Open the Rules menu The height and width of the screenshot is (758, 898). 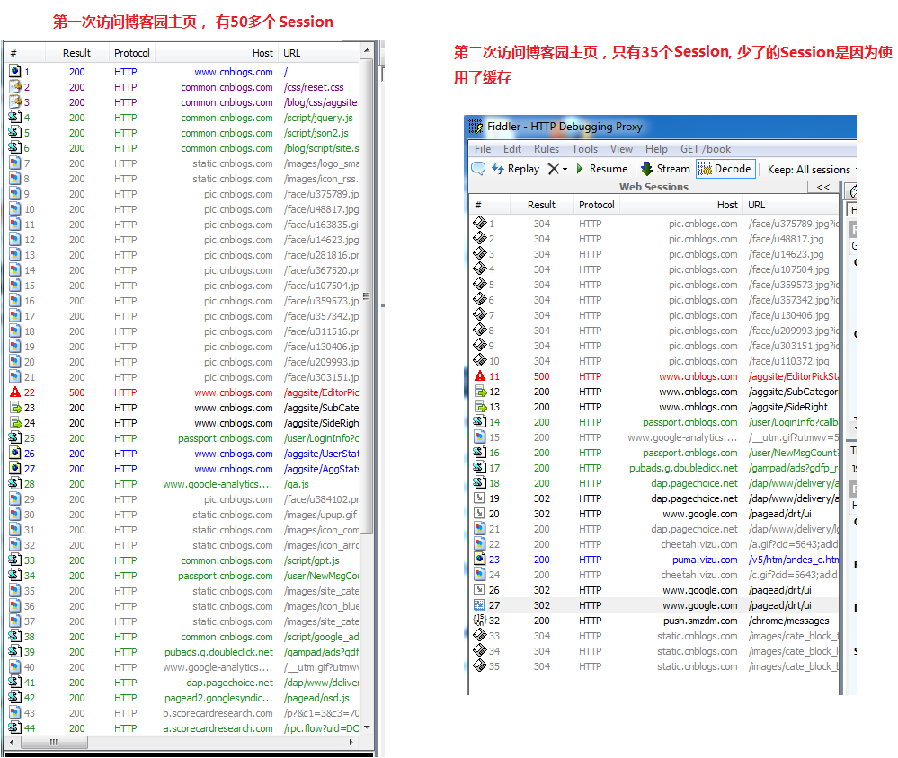pos(546,149)
